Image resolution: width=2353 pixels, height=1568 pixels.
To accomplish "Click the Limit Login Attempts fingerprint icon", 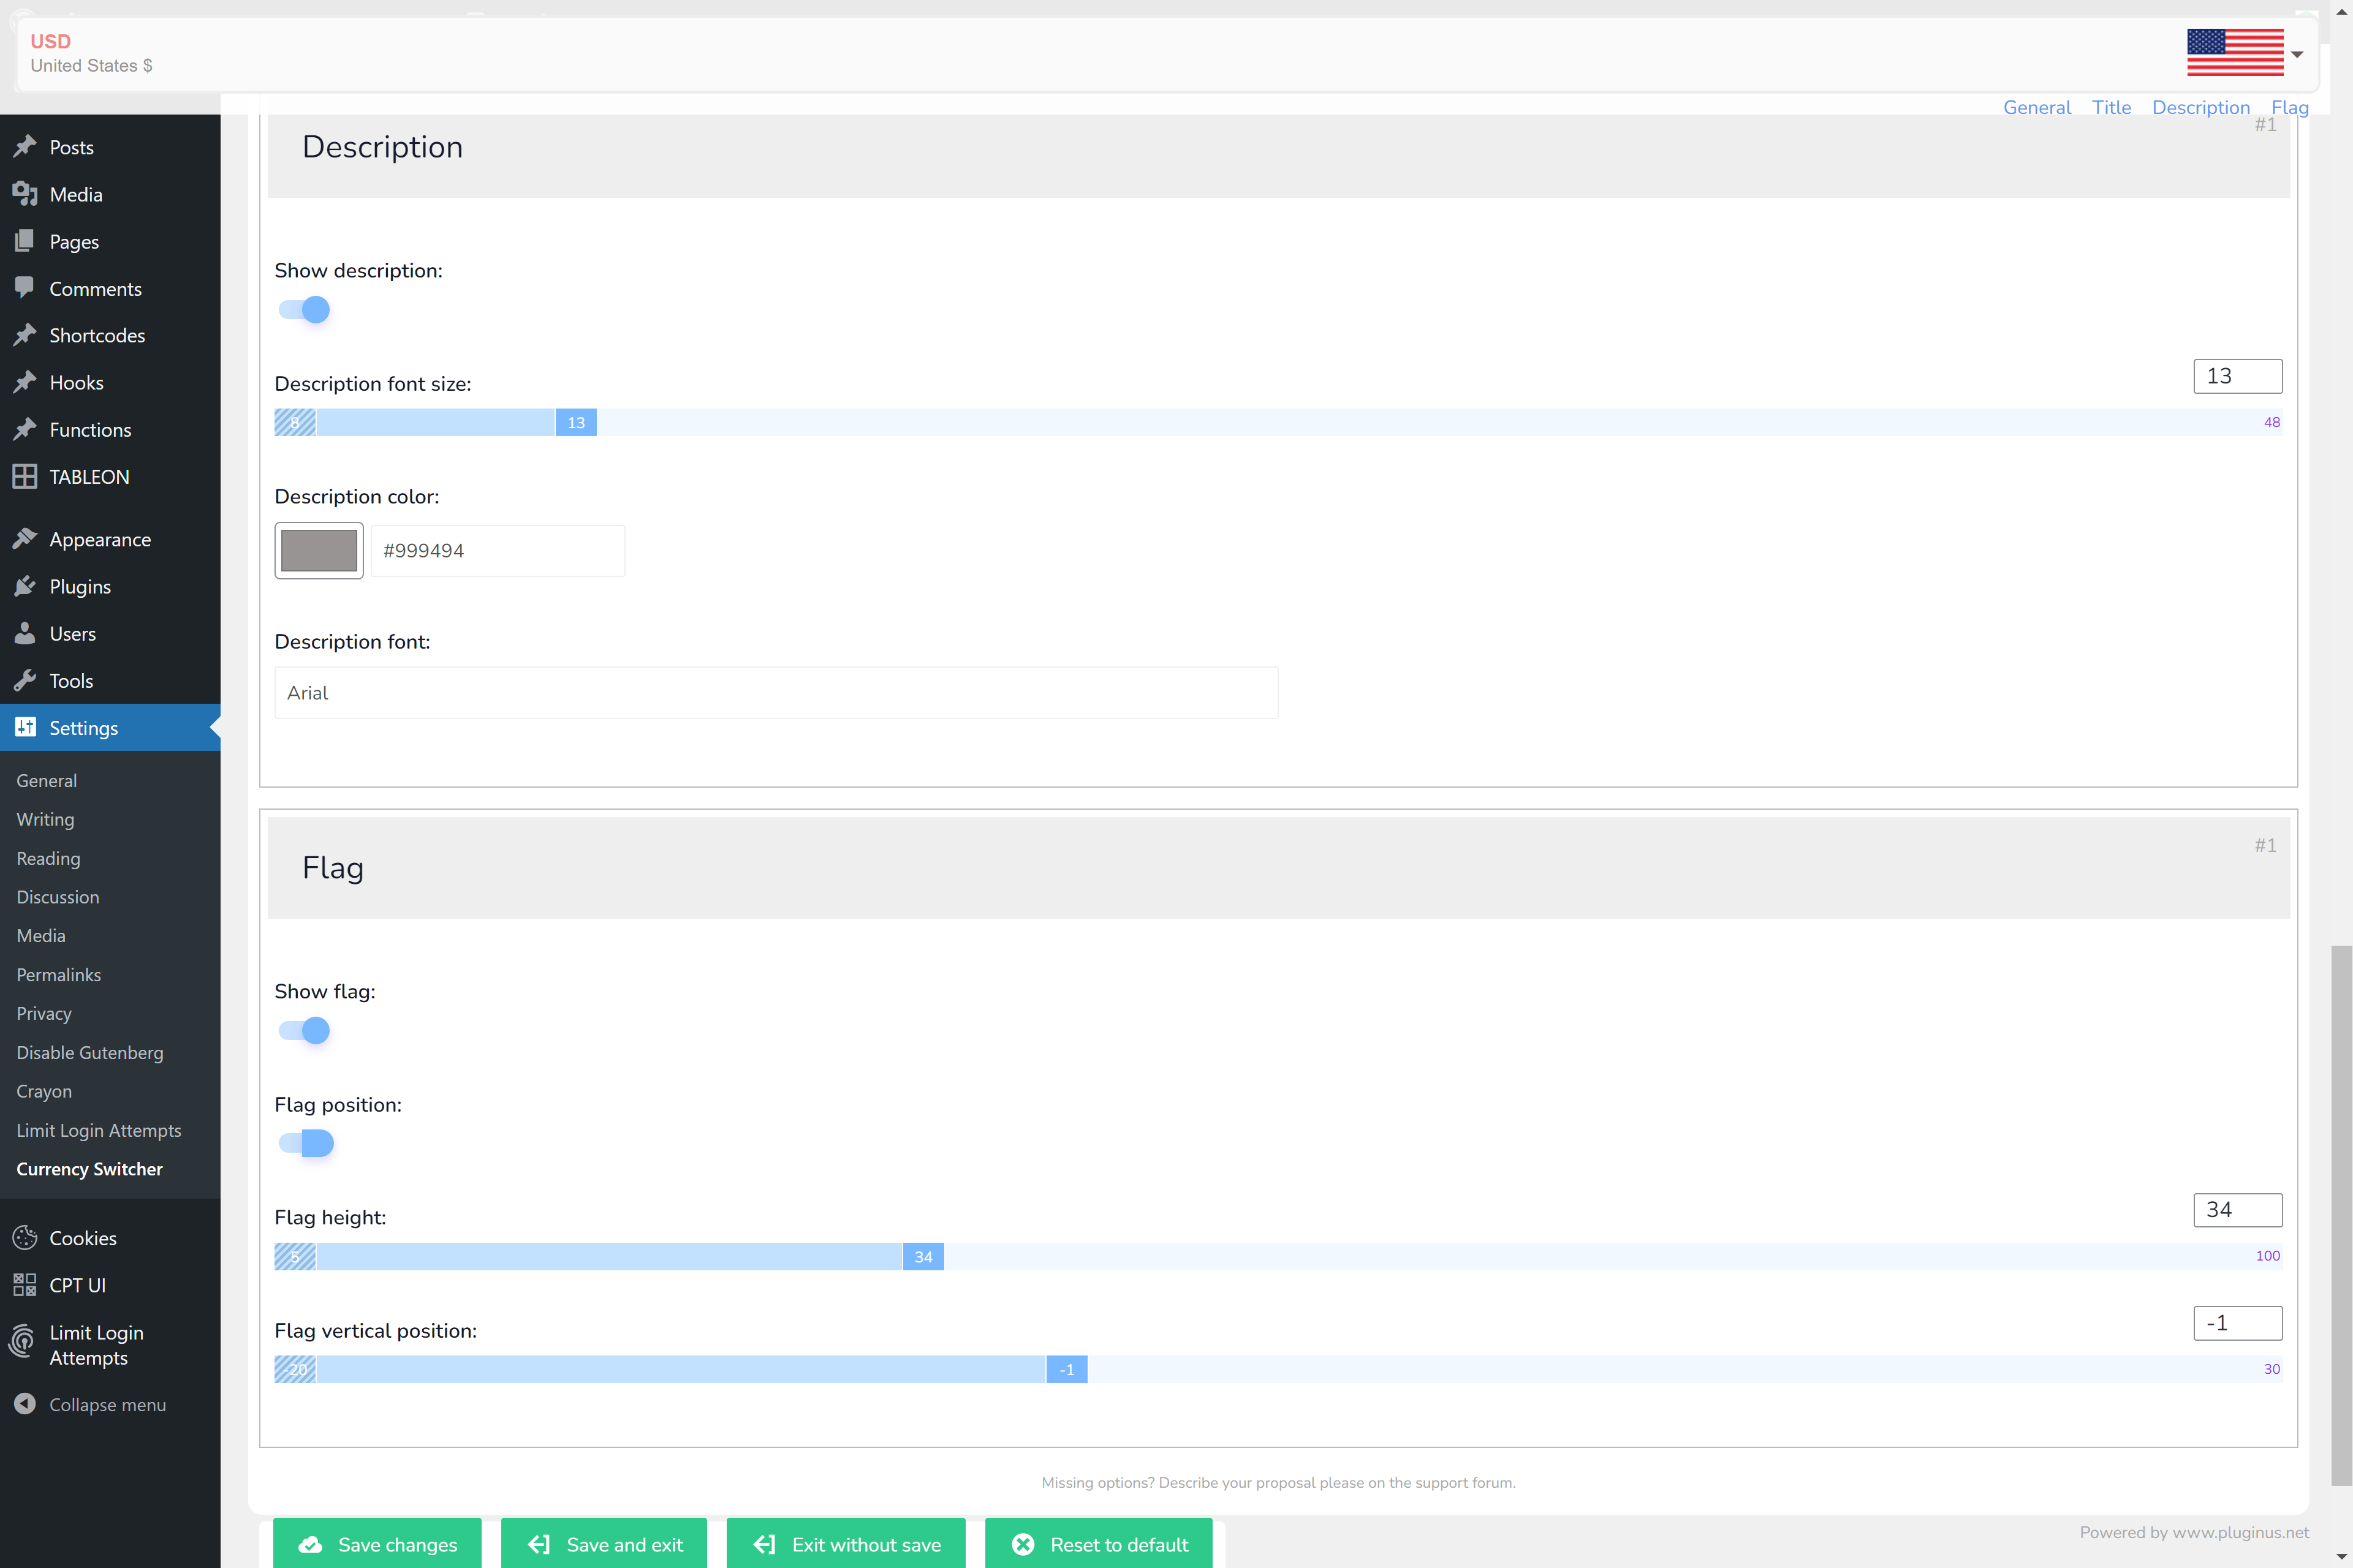I will click(23, 1341).
